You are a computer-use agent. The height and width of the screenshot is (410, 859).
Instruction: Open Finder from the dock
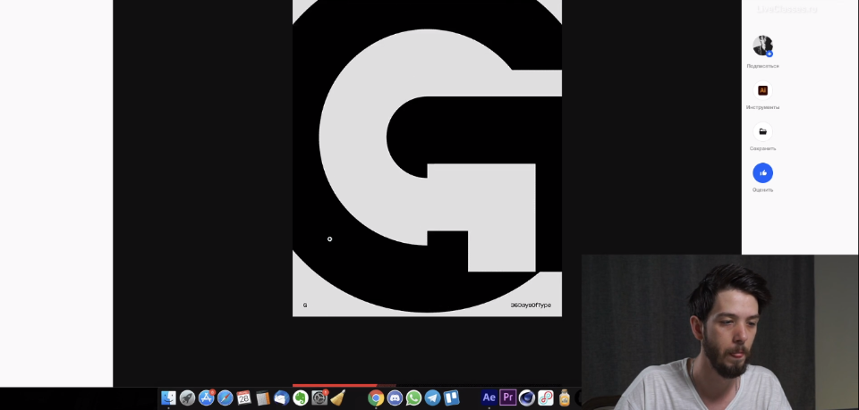coord(168,397)
